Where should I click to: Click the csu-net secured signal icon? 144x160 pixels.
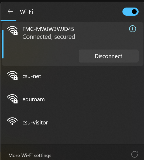click(12, 76)
